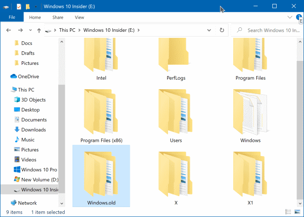This screenshot has height=217, width=304.
Task: Switch to the Share ribbon tab
Action: [x=58, y=17]
